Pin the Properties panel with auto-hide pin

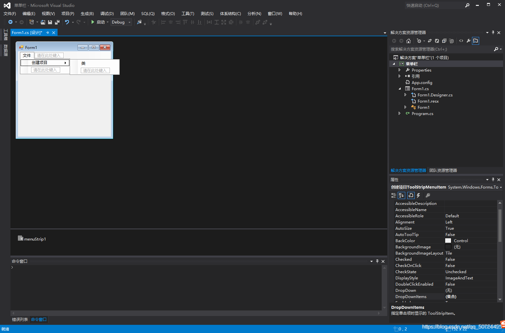click(493, 180)
